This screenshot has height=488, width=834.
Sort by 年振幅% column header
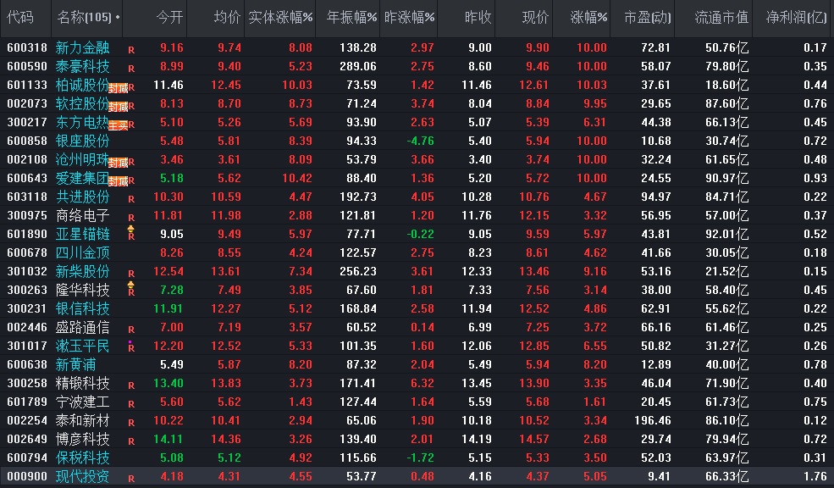pos(351,18)
